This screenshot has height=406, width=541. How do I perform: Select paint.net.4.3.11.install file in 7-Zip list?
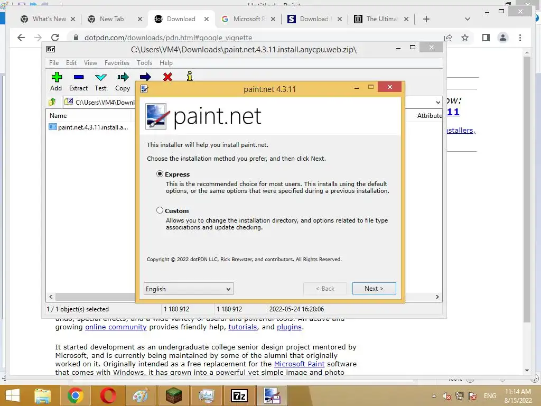tap(89, 127)
